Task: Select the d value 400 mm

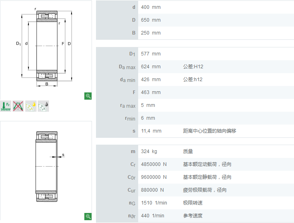Action: point(151,7)
